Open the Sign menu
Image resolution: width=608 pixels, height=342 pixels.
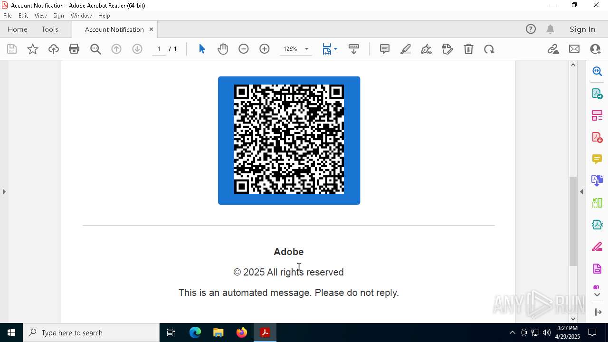pyautogui.click(x=58, y=15)
